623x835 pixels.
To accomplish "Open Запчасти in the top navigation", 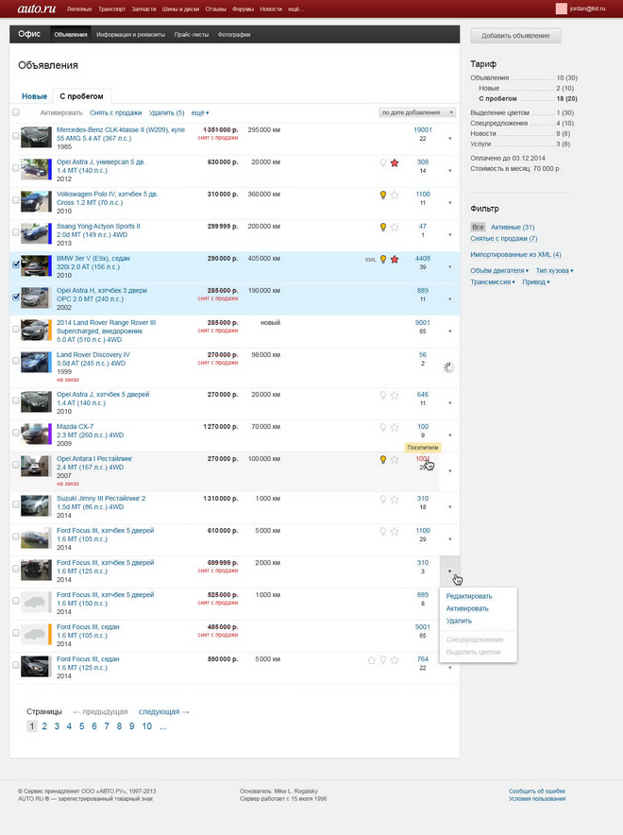I will [143, 9].
